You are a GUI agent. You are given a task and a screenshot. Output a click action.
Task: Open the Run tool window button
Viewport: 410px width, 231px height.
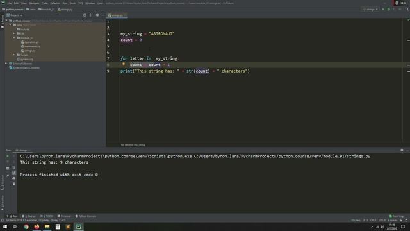click(12, 216)
